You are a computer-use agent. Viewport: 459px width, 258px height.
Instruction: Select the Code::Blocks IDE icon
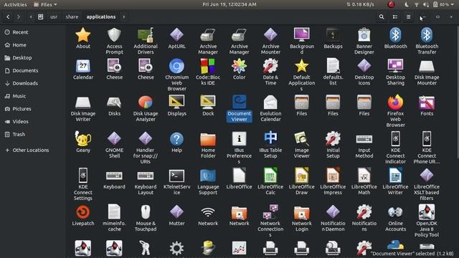coord(208,66)
